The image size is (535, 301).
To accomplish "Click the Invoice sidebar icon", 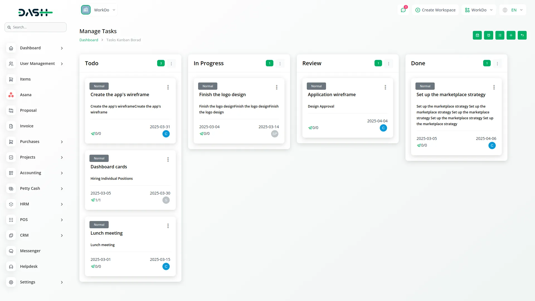I will [11, 126].
